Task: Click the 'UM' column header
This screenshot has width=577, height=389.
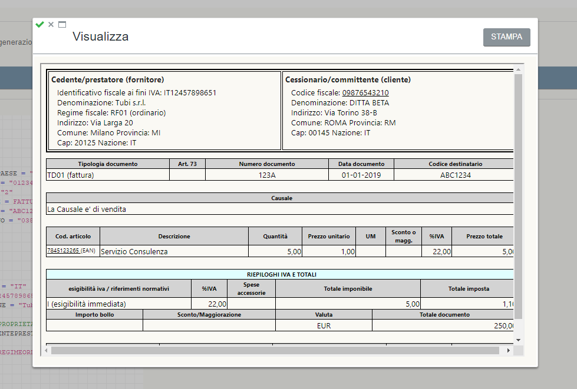Action: tap(371, 236)
